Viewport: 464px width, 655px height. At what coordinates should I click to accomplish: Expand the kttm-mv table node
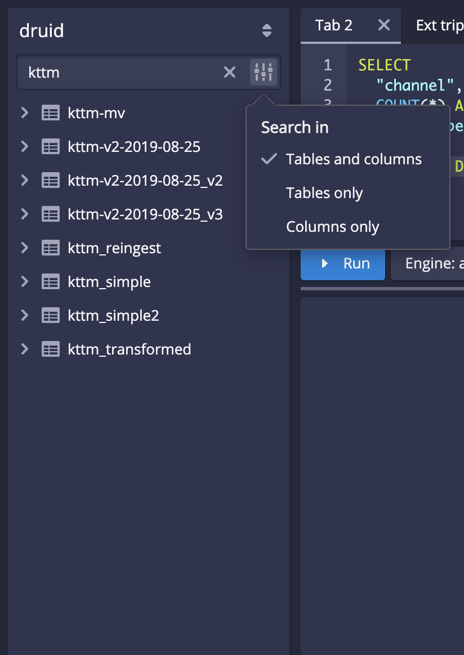pyautogui.click(x=24, y=113)
